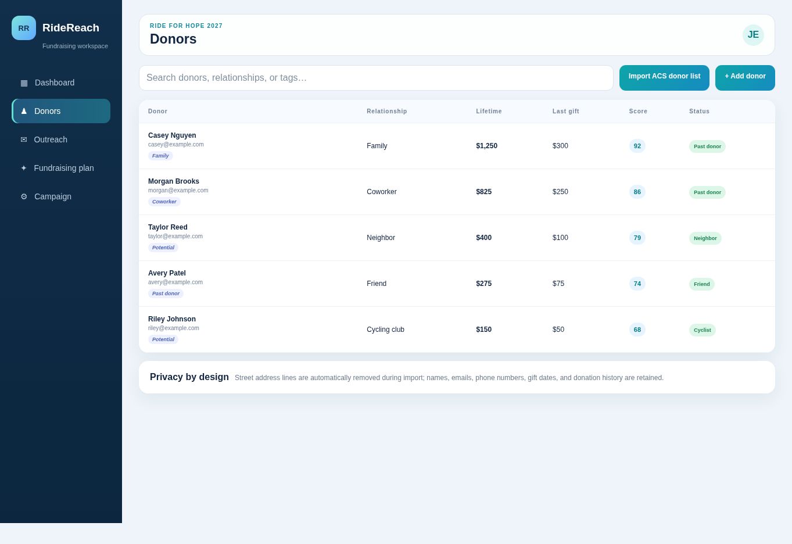792x544 pixels.
Task: Open the JE user avatar
Action: coord(753,35)
